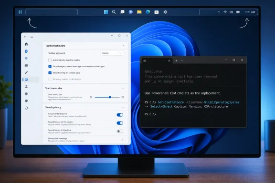
Task: Open the terminal tab dropdown arrow
Action: [x=182, y=61]
